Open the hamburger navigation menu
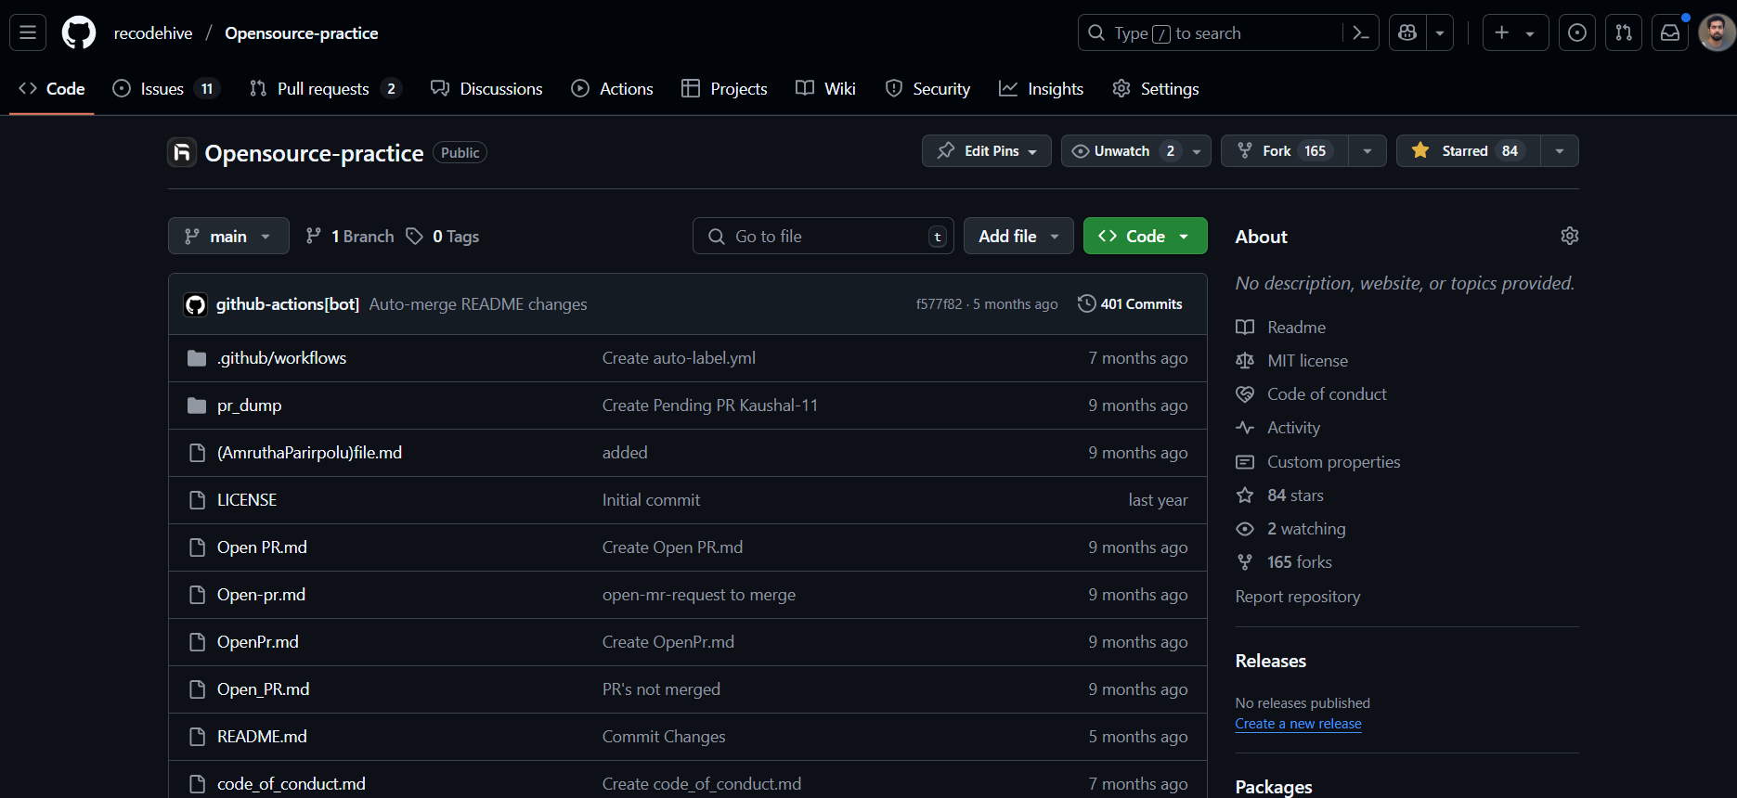This screenshot has height=798, width=1737. point(28,33)
